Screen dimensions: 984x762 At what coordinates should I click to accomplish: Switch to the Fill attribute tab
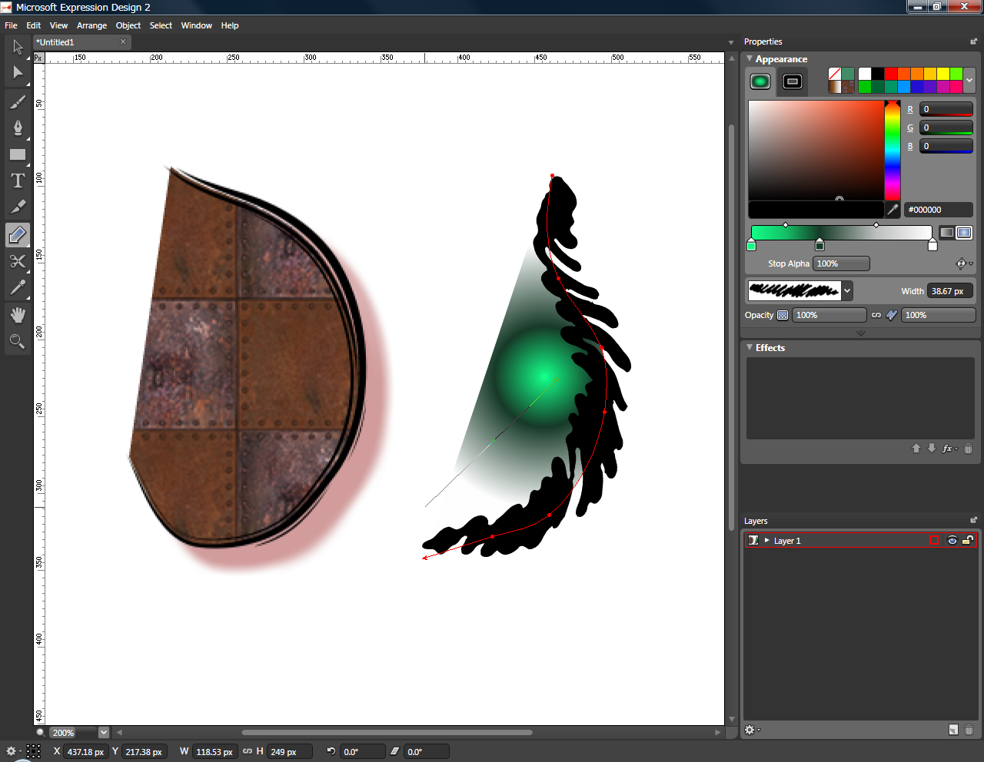point(760,81)
